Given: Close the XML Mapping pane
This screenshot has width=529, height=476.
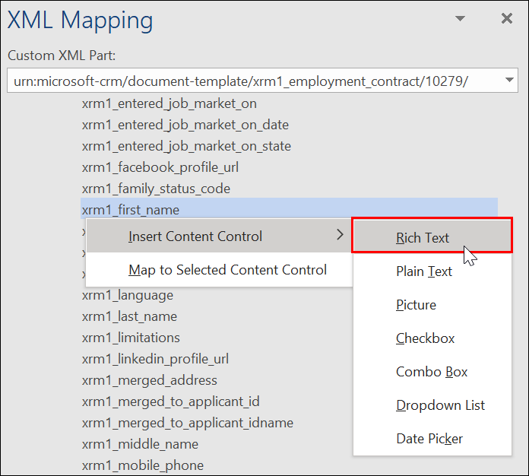Looking at the screenshot, I should (507, 19).
